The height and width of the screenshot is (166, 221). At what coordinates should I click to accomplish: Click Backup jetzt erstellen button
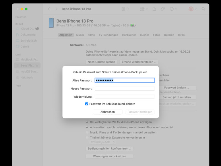177,97
